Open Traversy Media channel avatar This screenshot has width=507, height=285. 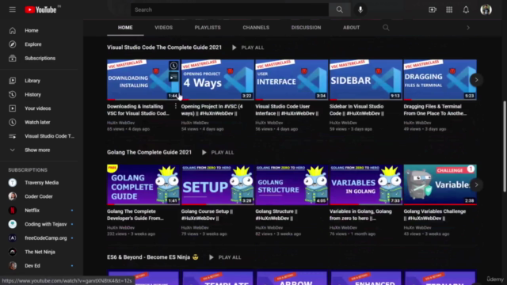(x=13, y=183)
